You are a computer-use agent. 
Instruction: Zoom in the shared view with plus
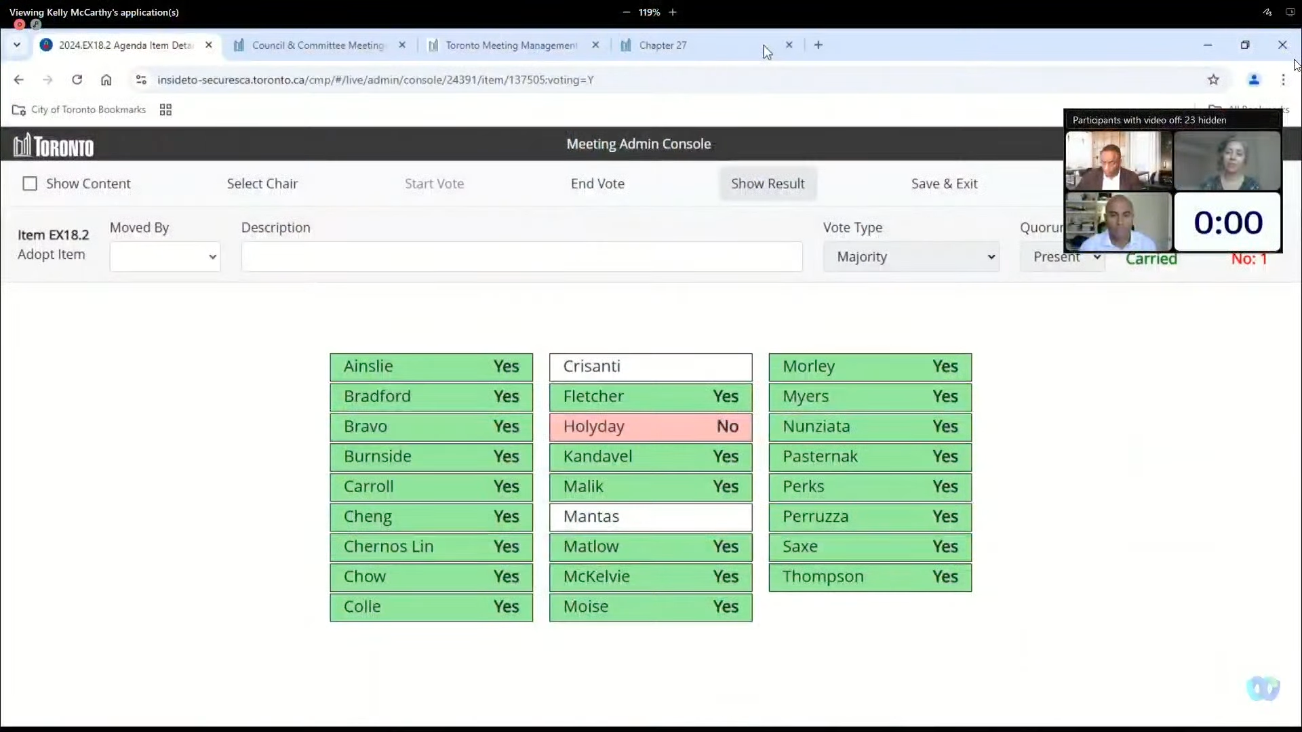coord(673,12)
